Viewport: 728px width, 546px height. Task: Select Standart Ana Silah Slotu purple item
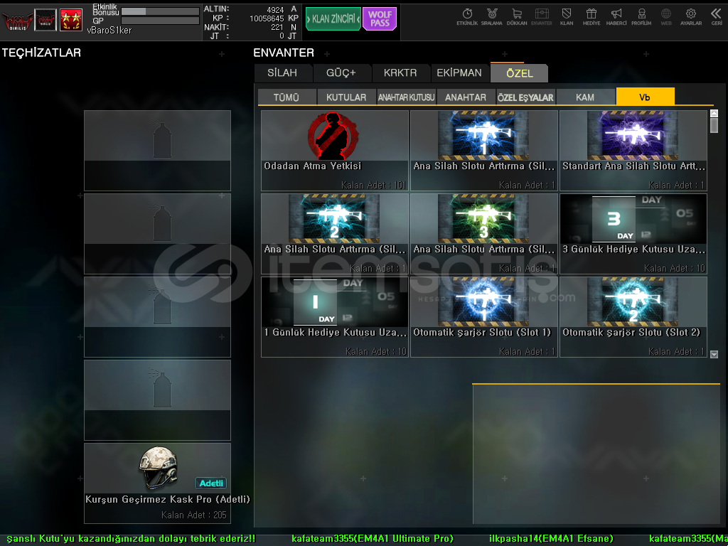click(633, 151)
